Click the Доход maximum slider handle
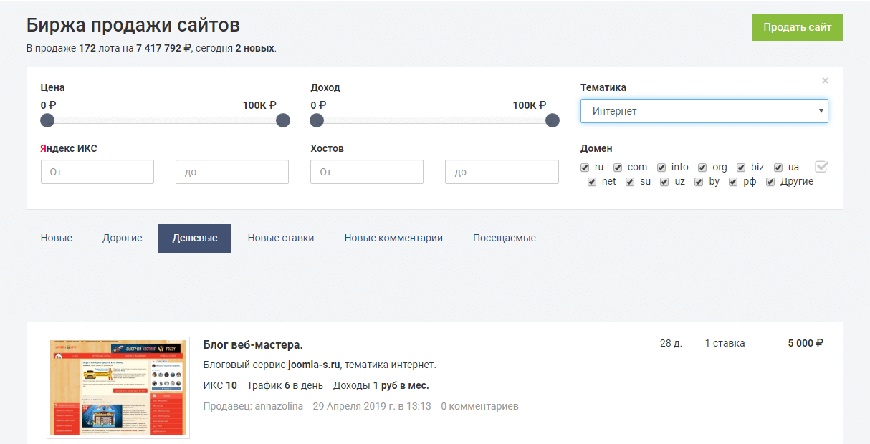This screenshot has height=444, width=870. (x=553, y=120)
